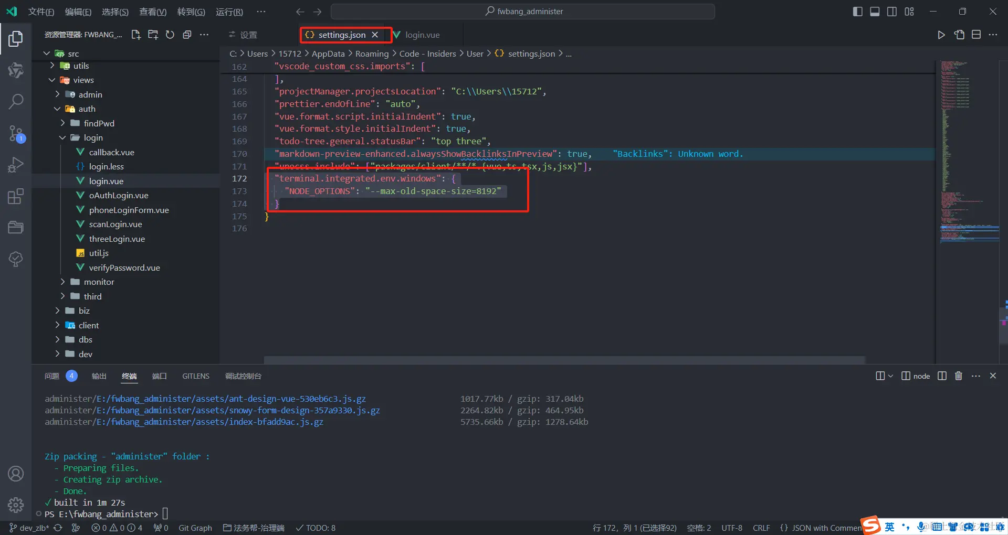Refresh the explorer tree
This screenshot has height=535, width=1008.
coord(170,35)
